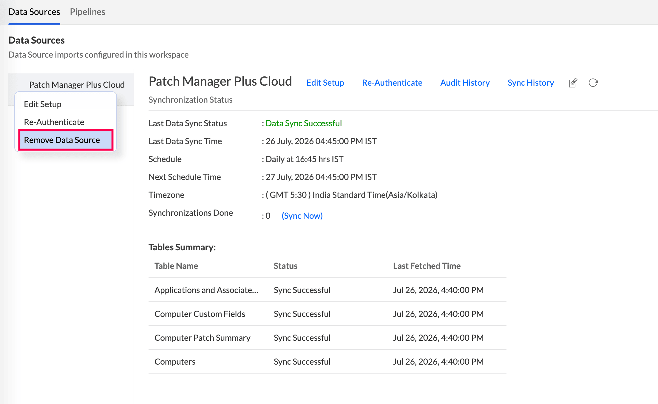This screenshot has width=658, height=404.
Task: Click Sync Successful status for Computer Patch Summary
Action: [x=302, y=338]
